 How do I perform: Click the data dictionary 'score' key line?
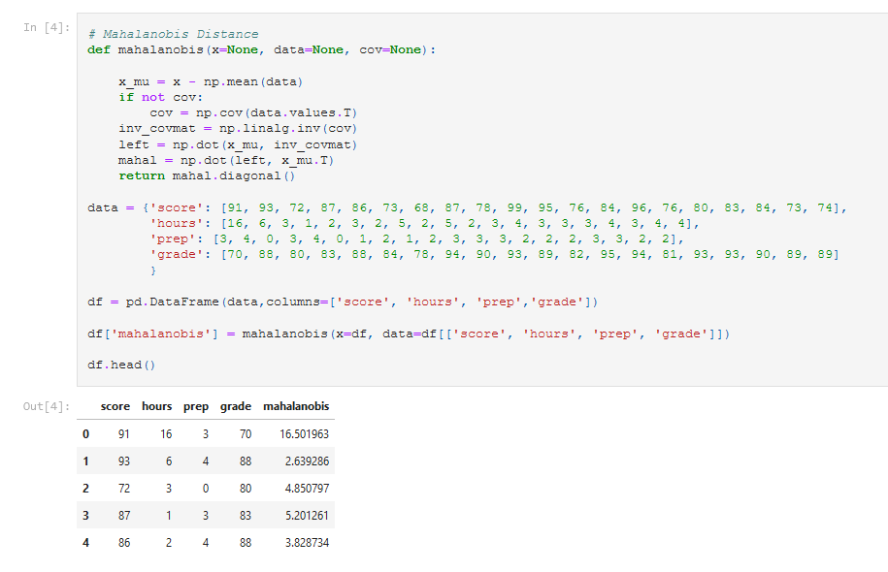coord(291,207)
